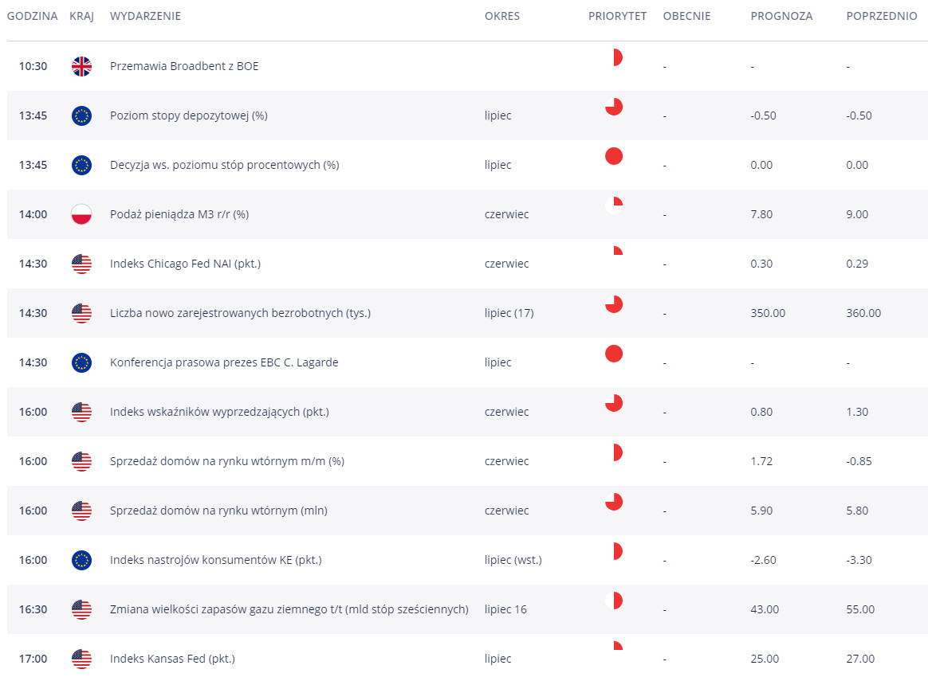Open Decyzja ws. poziomu stóp procentowych event
928x681 pixels.
click(x=224, y=165)
